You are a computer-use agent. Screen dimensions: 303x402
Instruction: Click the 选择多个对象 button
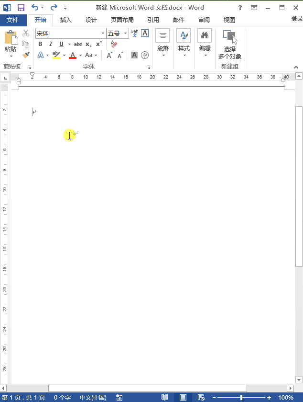click(x=229, y=45)
